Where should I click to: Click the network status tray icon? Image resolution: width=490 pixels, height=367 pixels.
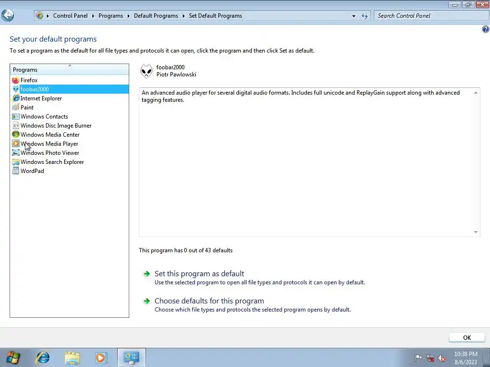pos(430,358)
